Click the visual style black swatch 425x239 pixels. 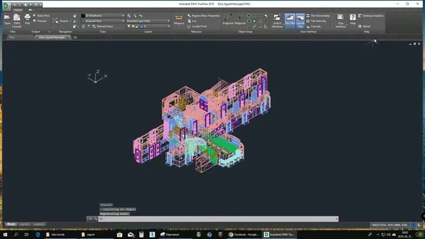[x=83, y=16]
